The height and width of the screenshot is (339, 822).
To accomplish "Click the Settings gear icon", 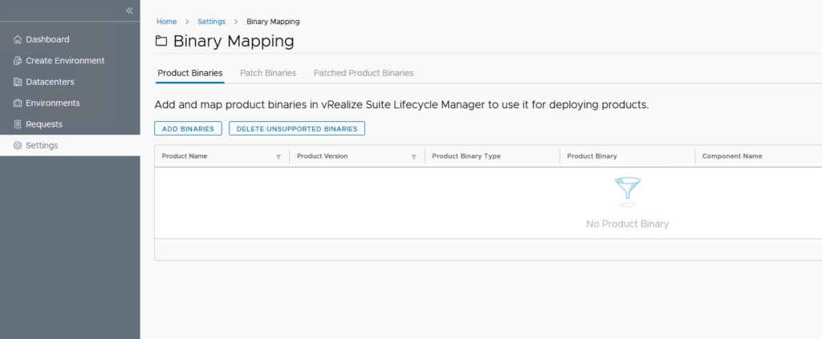I will 18,146.
